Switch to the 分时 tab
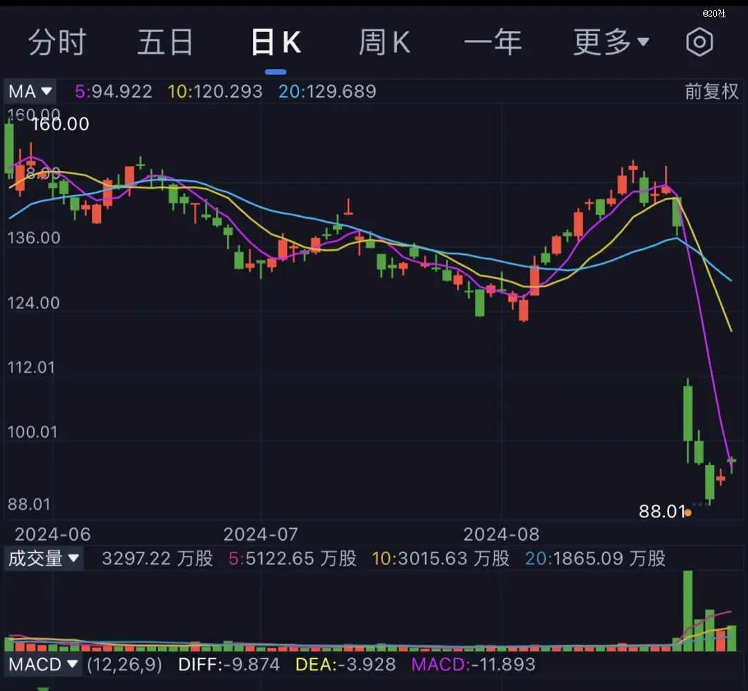Image resolution: width=748 pixels, height=691 pixels. point(57,42)
